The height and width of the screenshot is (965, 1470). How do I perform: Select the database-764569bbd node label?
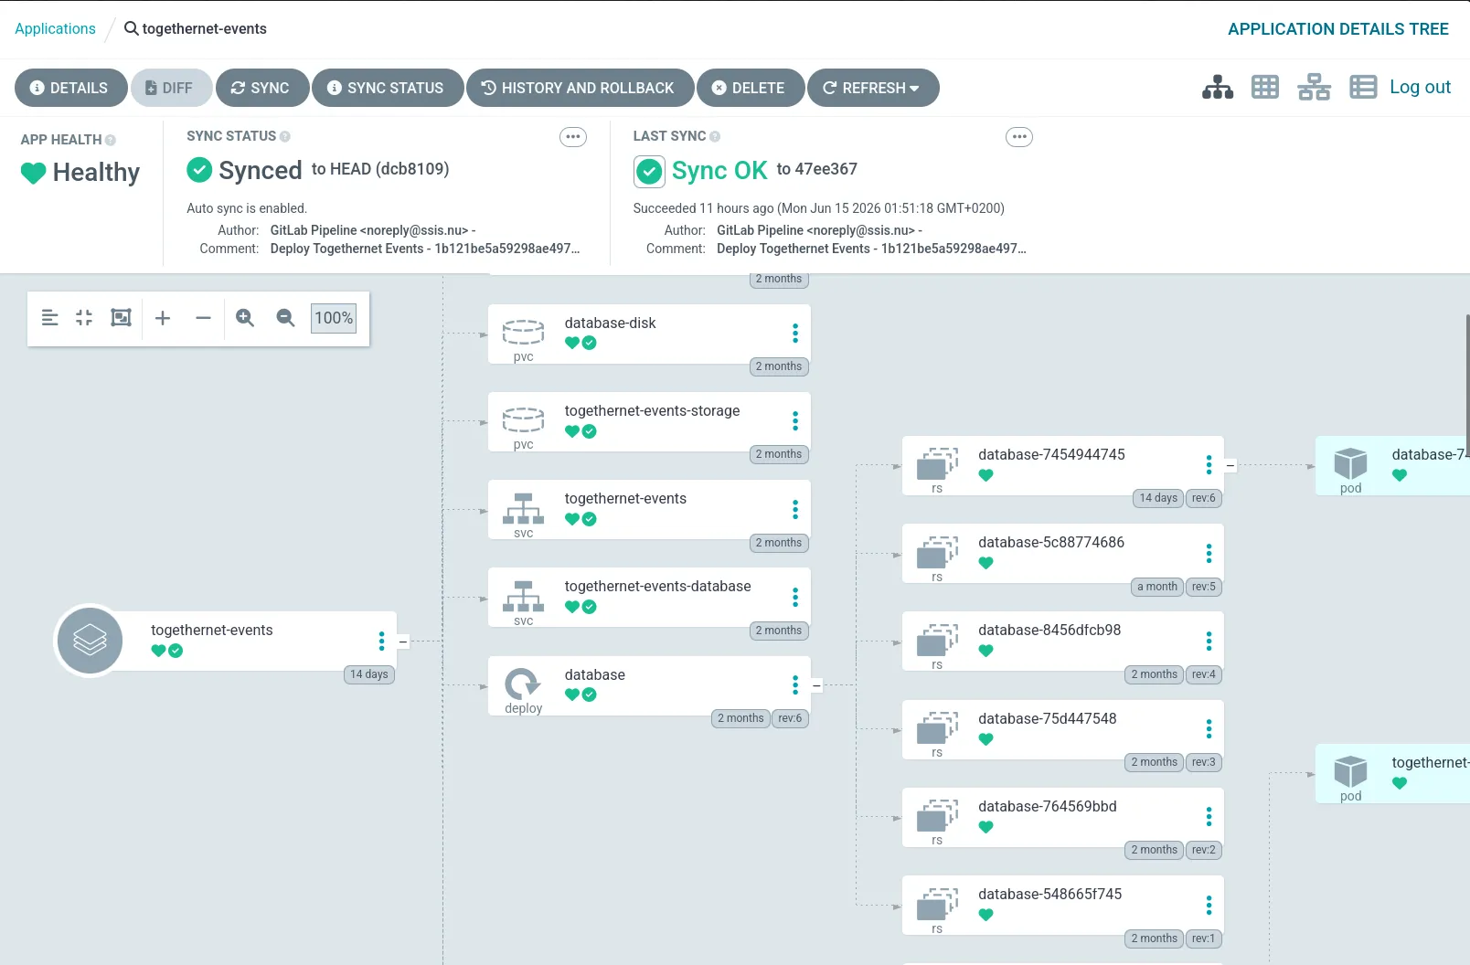coord(1048,806)
